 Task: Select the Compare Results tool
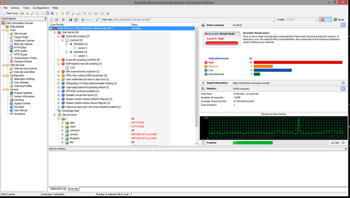pos(22,61)
